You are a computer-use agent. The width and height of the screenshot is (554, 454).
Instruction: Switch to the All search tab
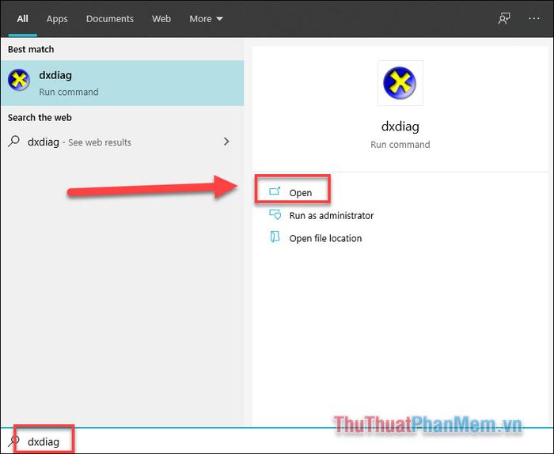click(23, 19)
